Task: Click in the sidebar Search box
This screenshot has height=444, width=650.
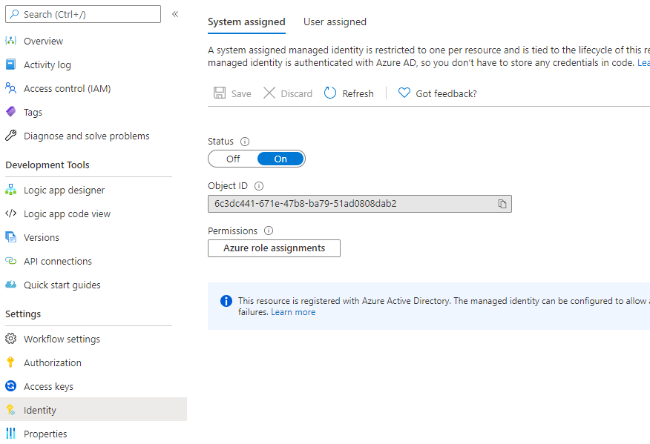Action: (x=83, y=14)
